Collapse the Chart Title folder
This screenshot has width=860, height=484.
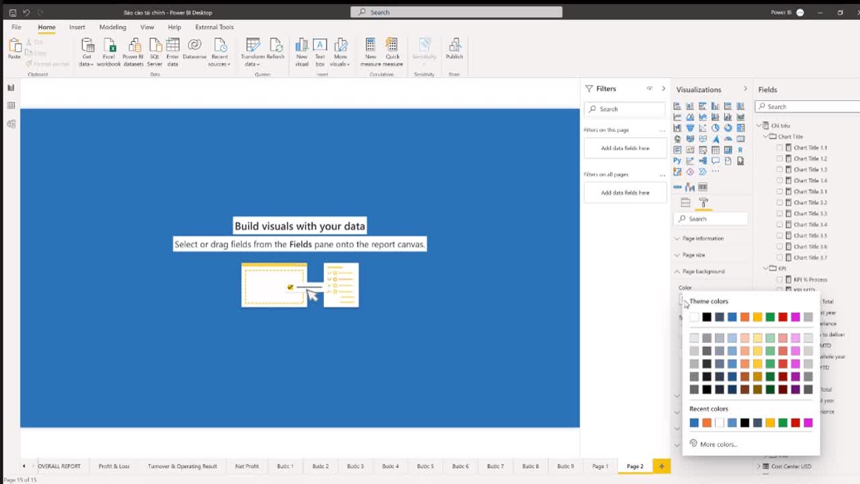pos(765,136)
